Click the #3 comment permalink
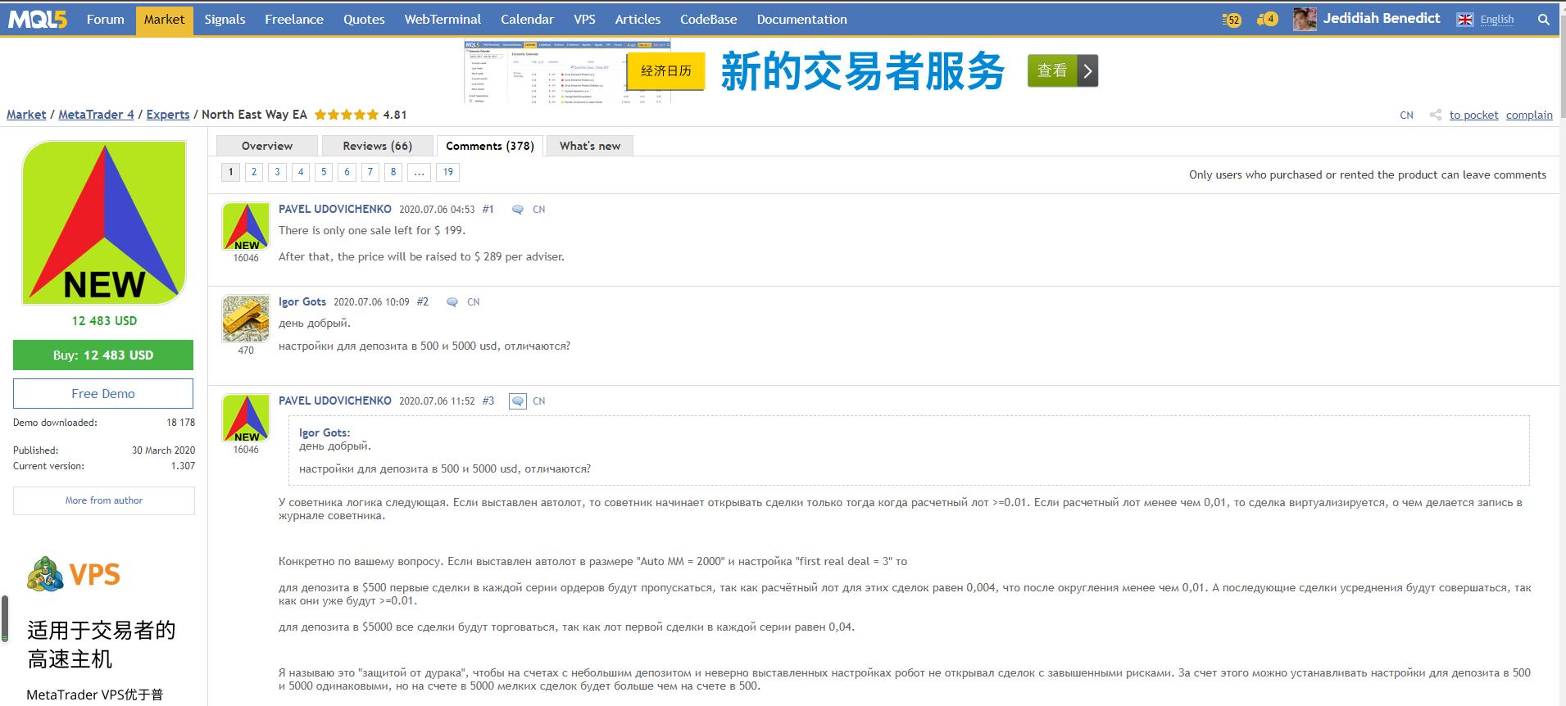1566x706 pixels. pyautogui.click(x=488, y=401)
